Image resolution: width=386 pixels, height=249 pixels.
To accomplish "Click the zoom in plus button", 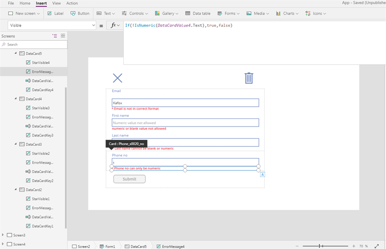I will 354,246.
